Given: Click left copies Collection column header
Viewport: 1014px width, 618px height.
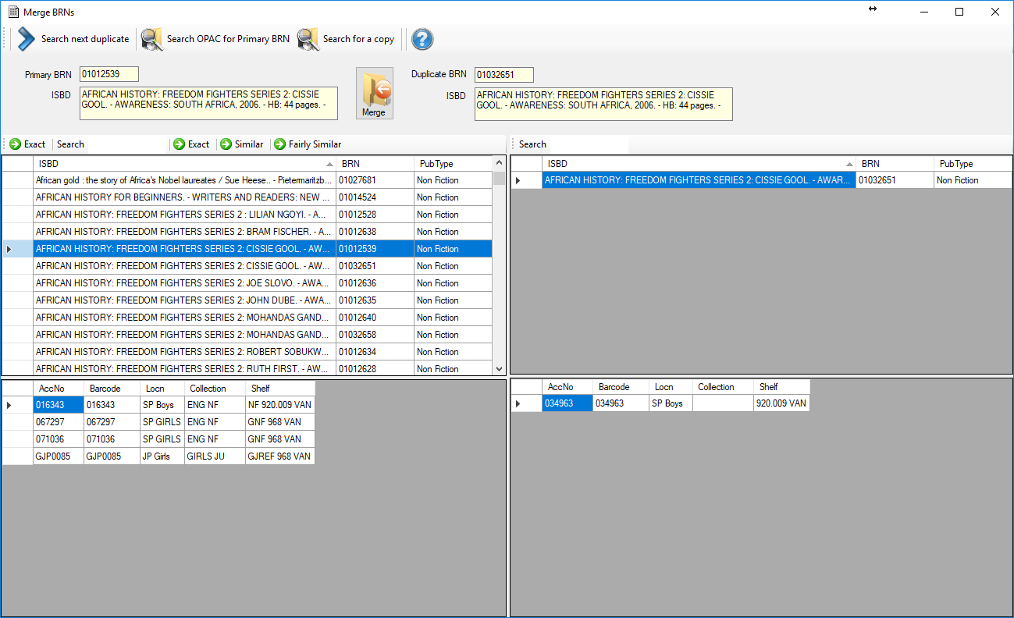Looking at the screenshot, I should point(215,389).
